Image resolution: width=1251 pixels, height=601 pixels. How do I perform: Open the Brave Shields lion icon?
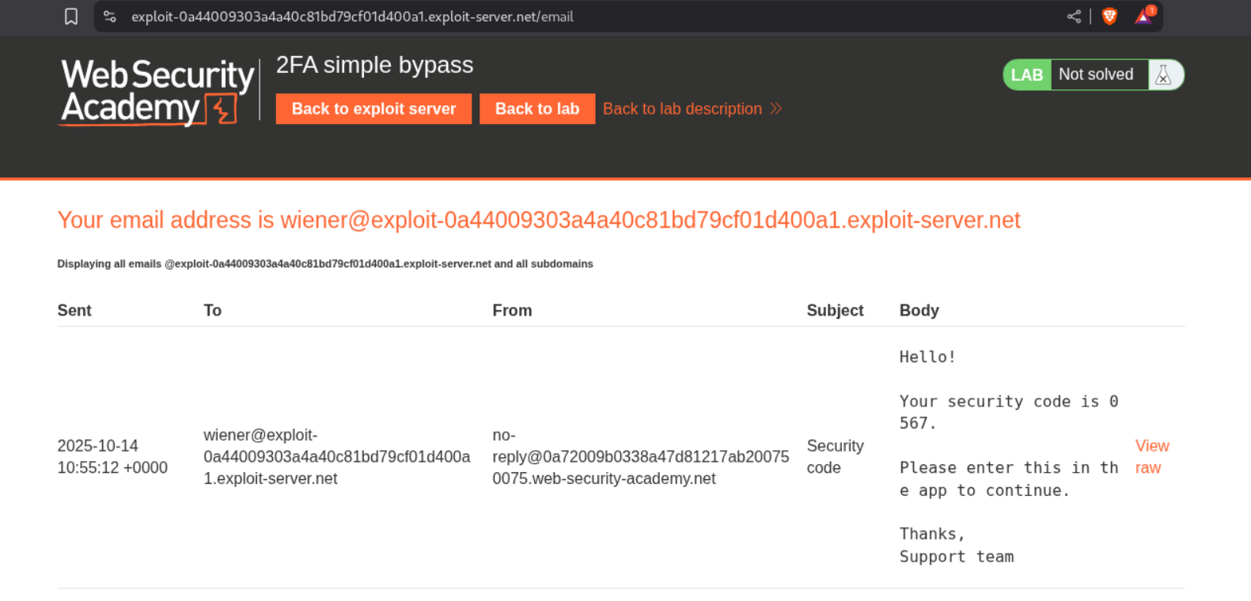pos(1109,17)
